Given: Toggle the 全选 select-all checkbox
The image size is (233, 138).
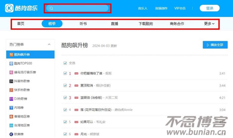Looking at the screenshot, I should point(65,63).
